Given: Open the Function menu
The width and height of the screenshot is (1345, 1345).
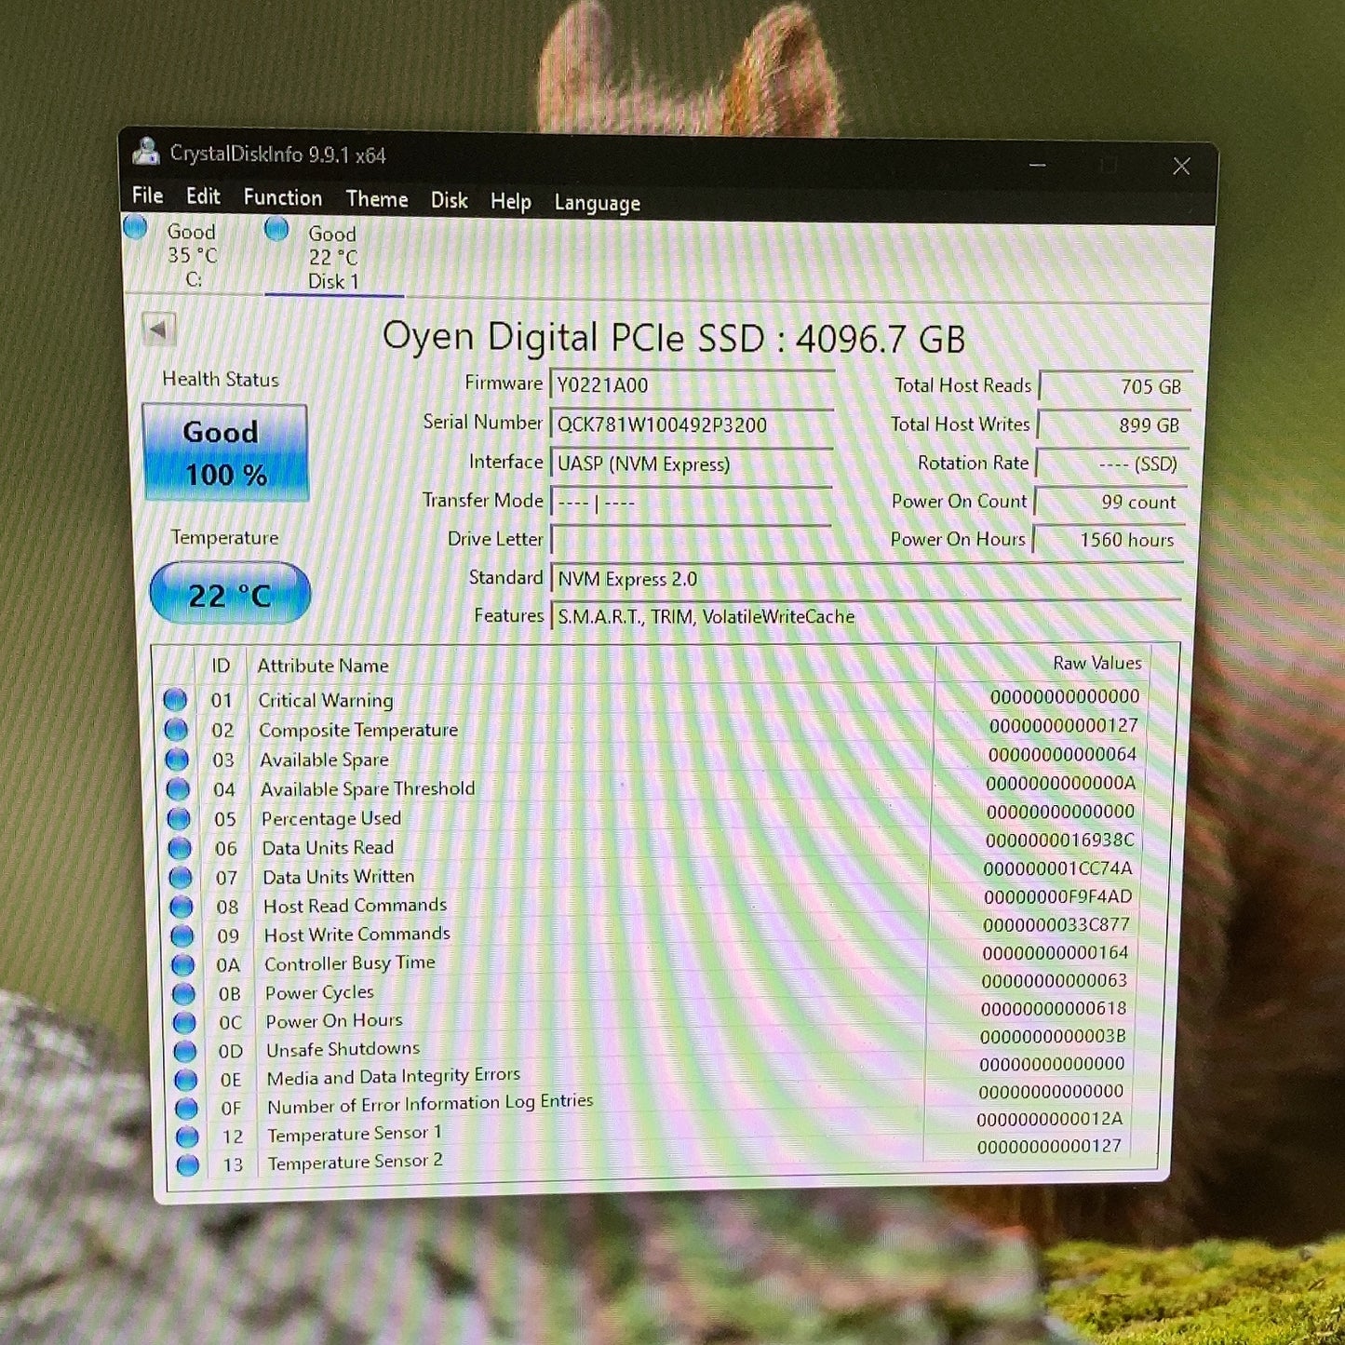Looking at the screenshot, I should click(x=283, y=197).
